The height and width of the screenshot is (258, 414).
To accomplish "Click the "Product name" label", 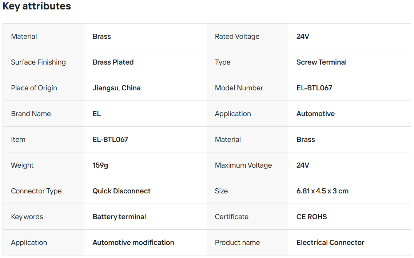I will pos(237,242).
